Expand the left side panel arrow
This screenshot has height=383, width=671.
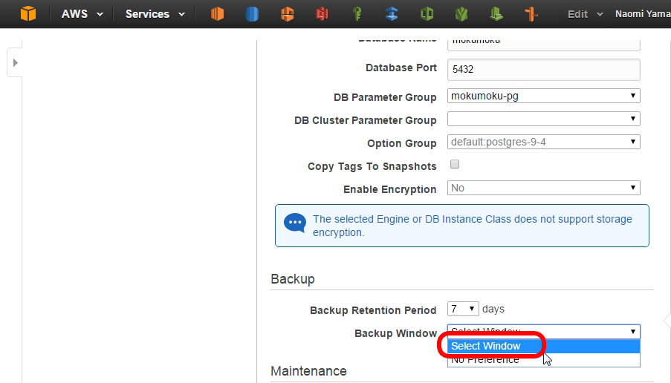click(16, 63)
